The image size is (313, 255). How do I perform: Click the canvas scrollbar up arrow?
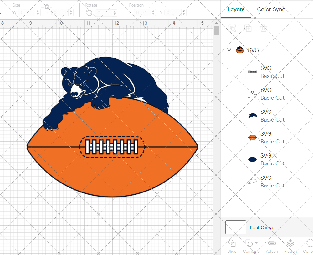coord(216,23)
